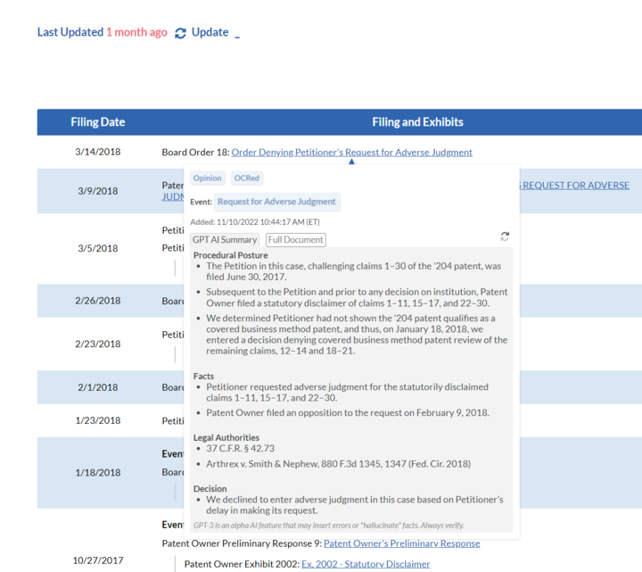Open Ex. 2002 - Statutory Disclaimer link
Viewport: 642px width, 572px height.
tap(366, 564)
